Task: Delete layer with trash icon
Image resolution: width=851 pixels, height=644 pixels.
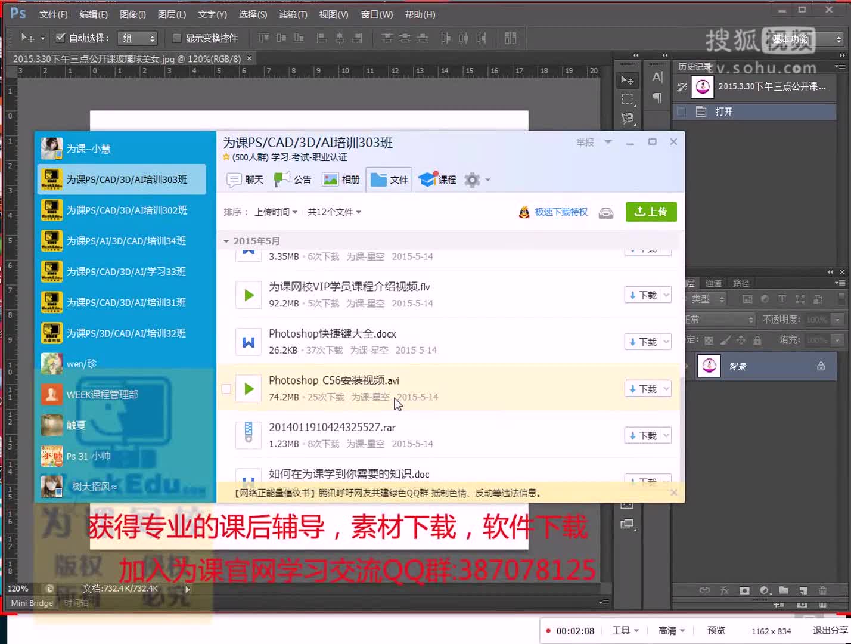Action: [x=822, y=590]
